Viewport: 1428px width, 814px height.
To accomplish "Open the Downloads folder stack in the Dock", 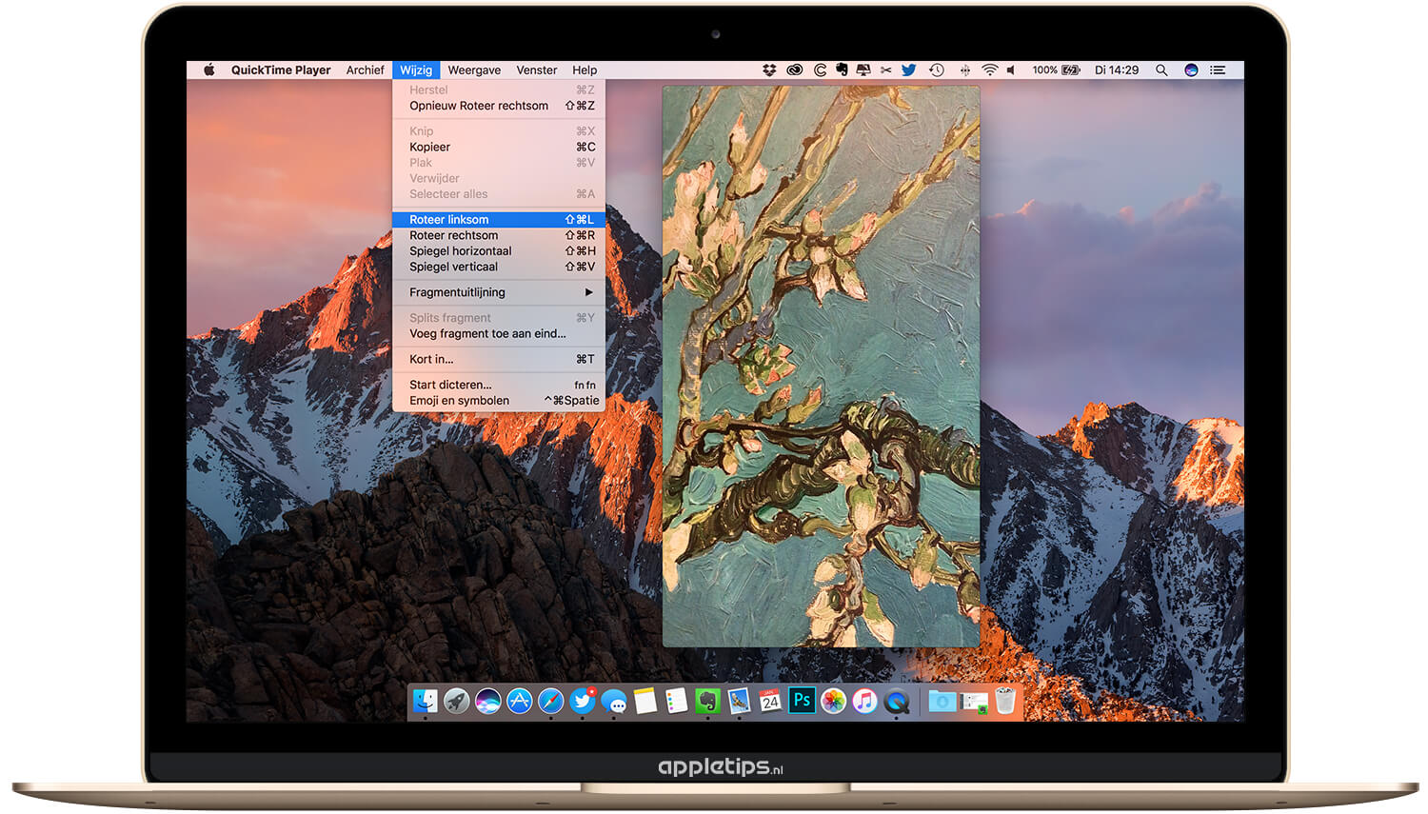I will pos(942,702).
